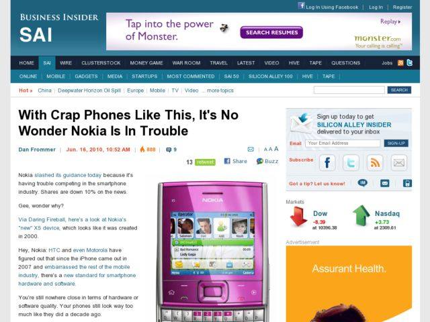The width and height of the screenshot is (430, 322).
Task: Select the largest font size A
Action: pyautogui.click(x=276, y=149)
